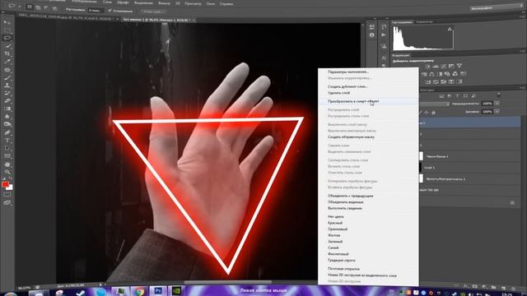Select the Zoom tool
Image resolution: width=527 pixels, height=296 pixels.
click(x=7, y=172)
